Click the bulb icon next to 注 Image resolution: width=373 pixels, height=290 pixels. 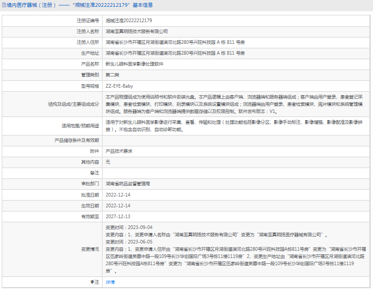(92, 282)
